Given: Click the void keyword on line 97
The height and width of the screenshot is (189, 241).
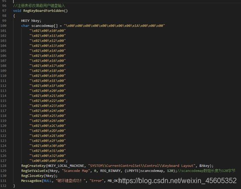Looking at the screenshot, I should [17, 11].
